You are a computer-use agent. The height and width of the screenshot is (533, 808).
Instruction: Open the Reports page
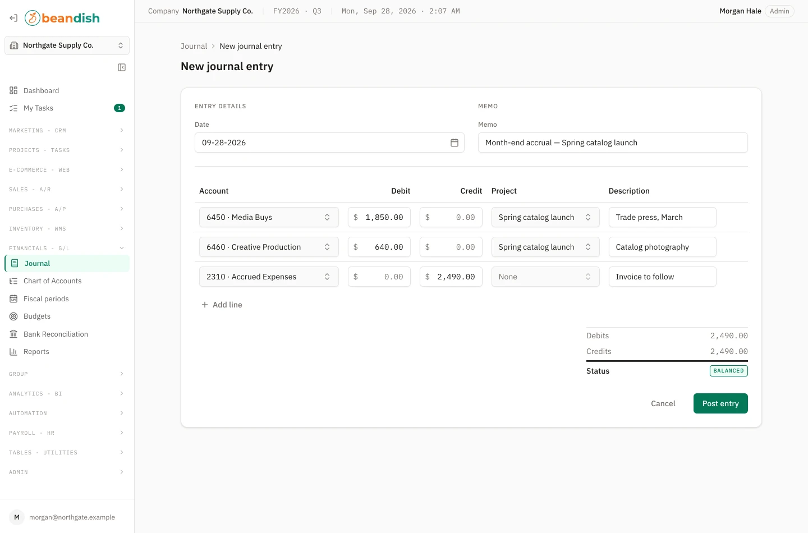point(67,352)
